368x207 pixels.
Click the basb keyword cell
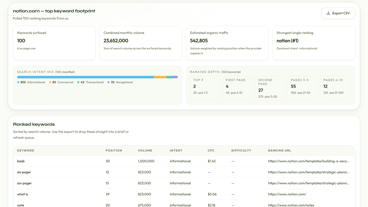tap(21, 161)
